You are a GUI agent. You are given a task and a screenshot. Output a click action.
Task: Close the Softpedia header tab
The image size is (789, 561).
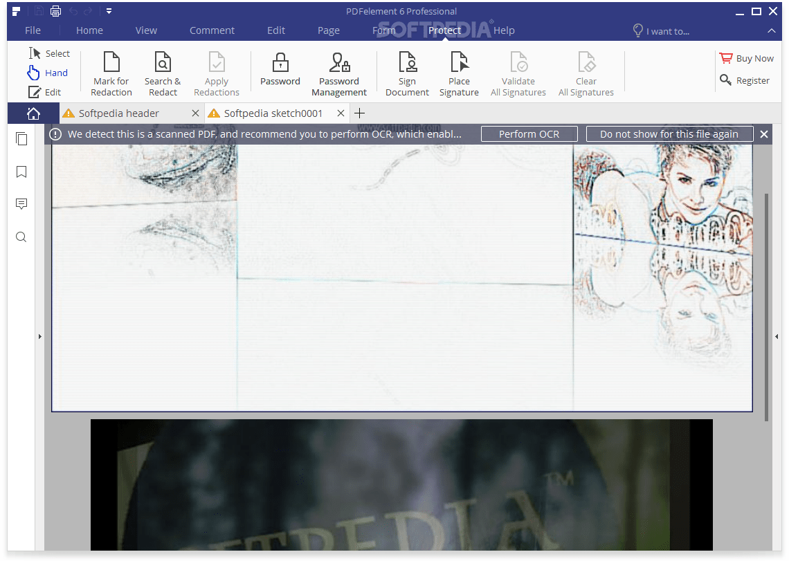point(195,113)
